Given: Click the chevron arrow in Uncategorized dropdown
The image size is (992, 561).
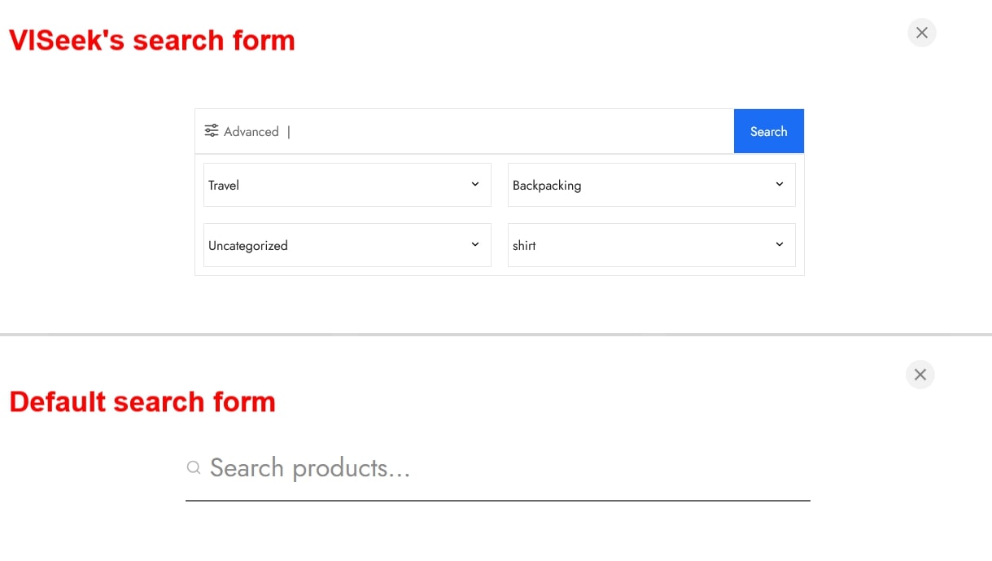Looking at the screenshot, I should point(475,244).
